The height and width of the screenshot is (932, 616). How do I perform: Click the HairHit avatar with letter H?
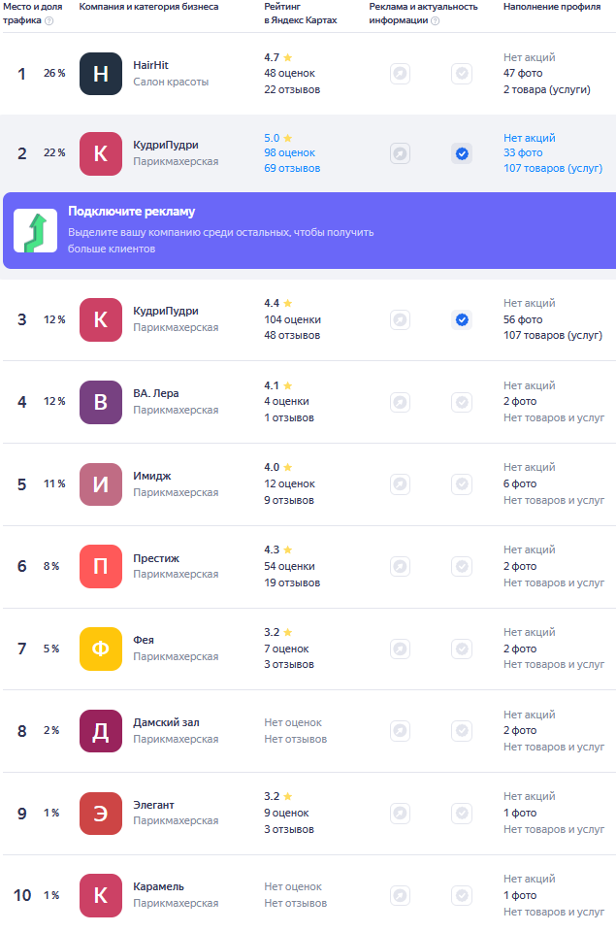point(100,74)
